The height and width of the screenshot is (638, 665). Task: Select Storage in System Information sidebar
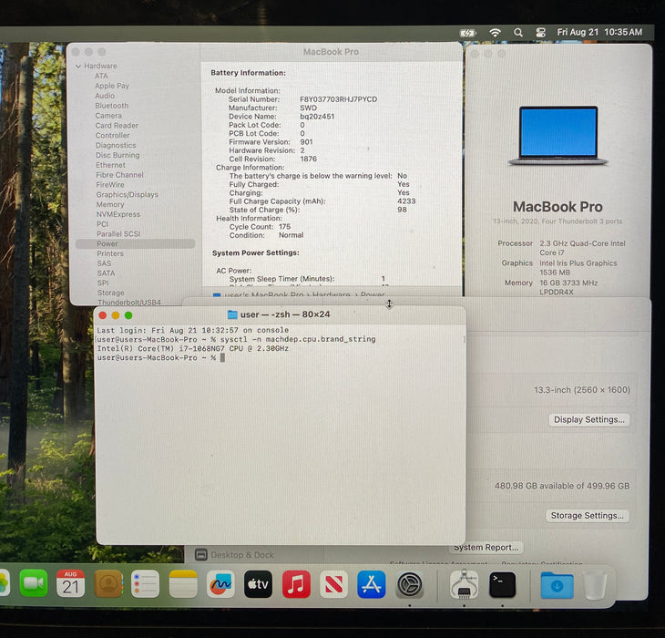point(111,293)
